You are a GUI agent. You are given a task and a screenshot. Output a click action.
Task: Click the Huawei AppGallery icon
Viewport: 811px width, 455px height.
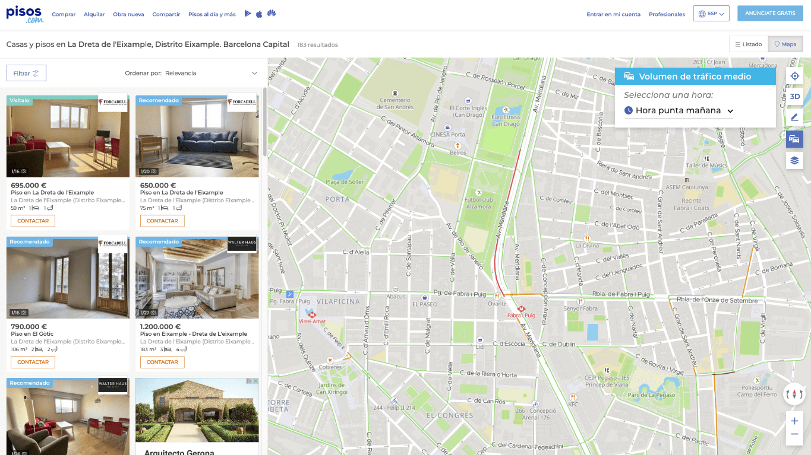(x=271, y=14)
